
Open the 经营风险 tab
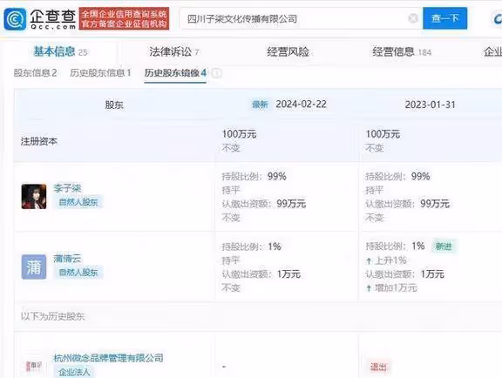(288, 52)
